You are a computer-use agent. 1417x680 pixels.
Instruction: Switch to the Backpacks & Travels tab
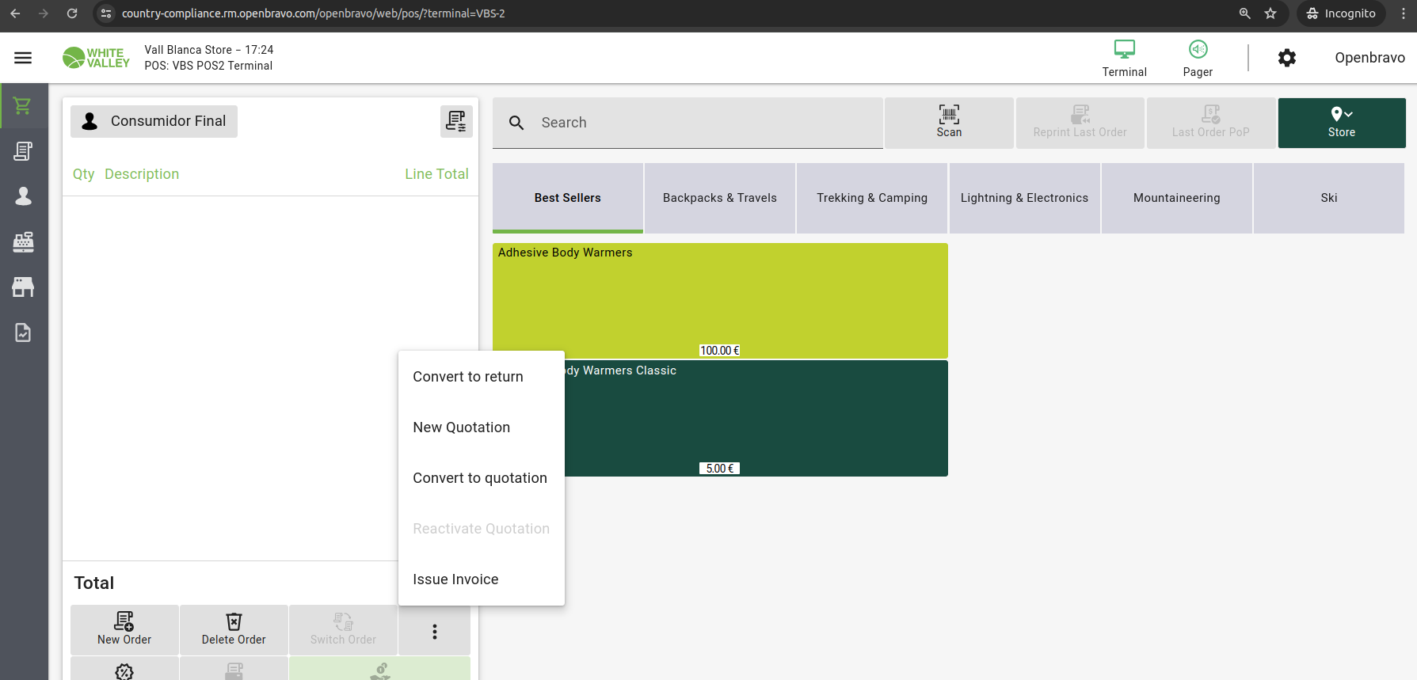[719, 198]
